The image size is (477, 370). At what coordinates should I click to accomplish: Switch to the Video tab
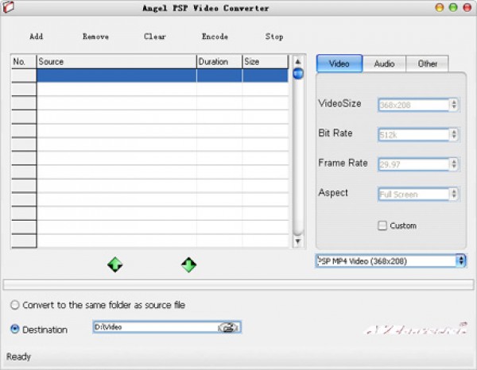pyautogui.click(x=339, y=64)
